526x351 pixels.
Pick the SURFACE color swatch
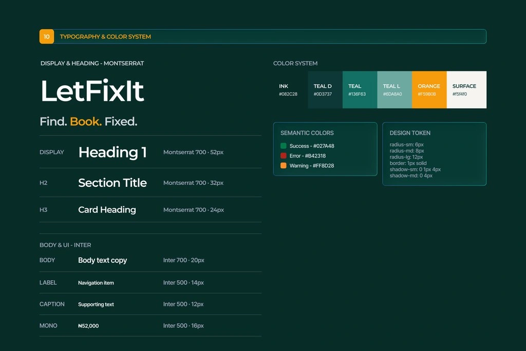[466, 89]
